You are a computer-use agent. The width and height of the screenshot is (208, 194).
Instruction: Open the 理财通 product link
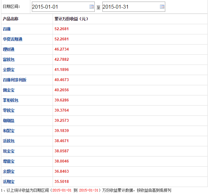pyautogui.click(x=9, y=49)
